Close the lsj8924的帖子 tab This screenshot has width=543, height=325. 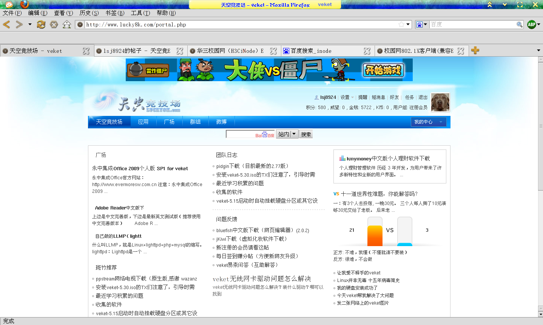pyautogui.click(x=180, y=51)
